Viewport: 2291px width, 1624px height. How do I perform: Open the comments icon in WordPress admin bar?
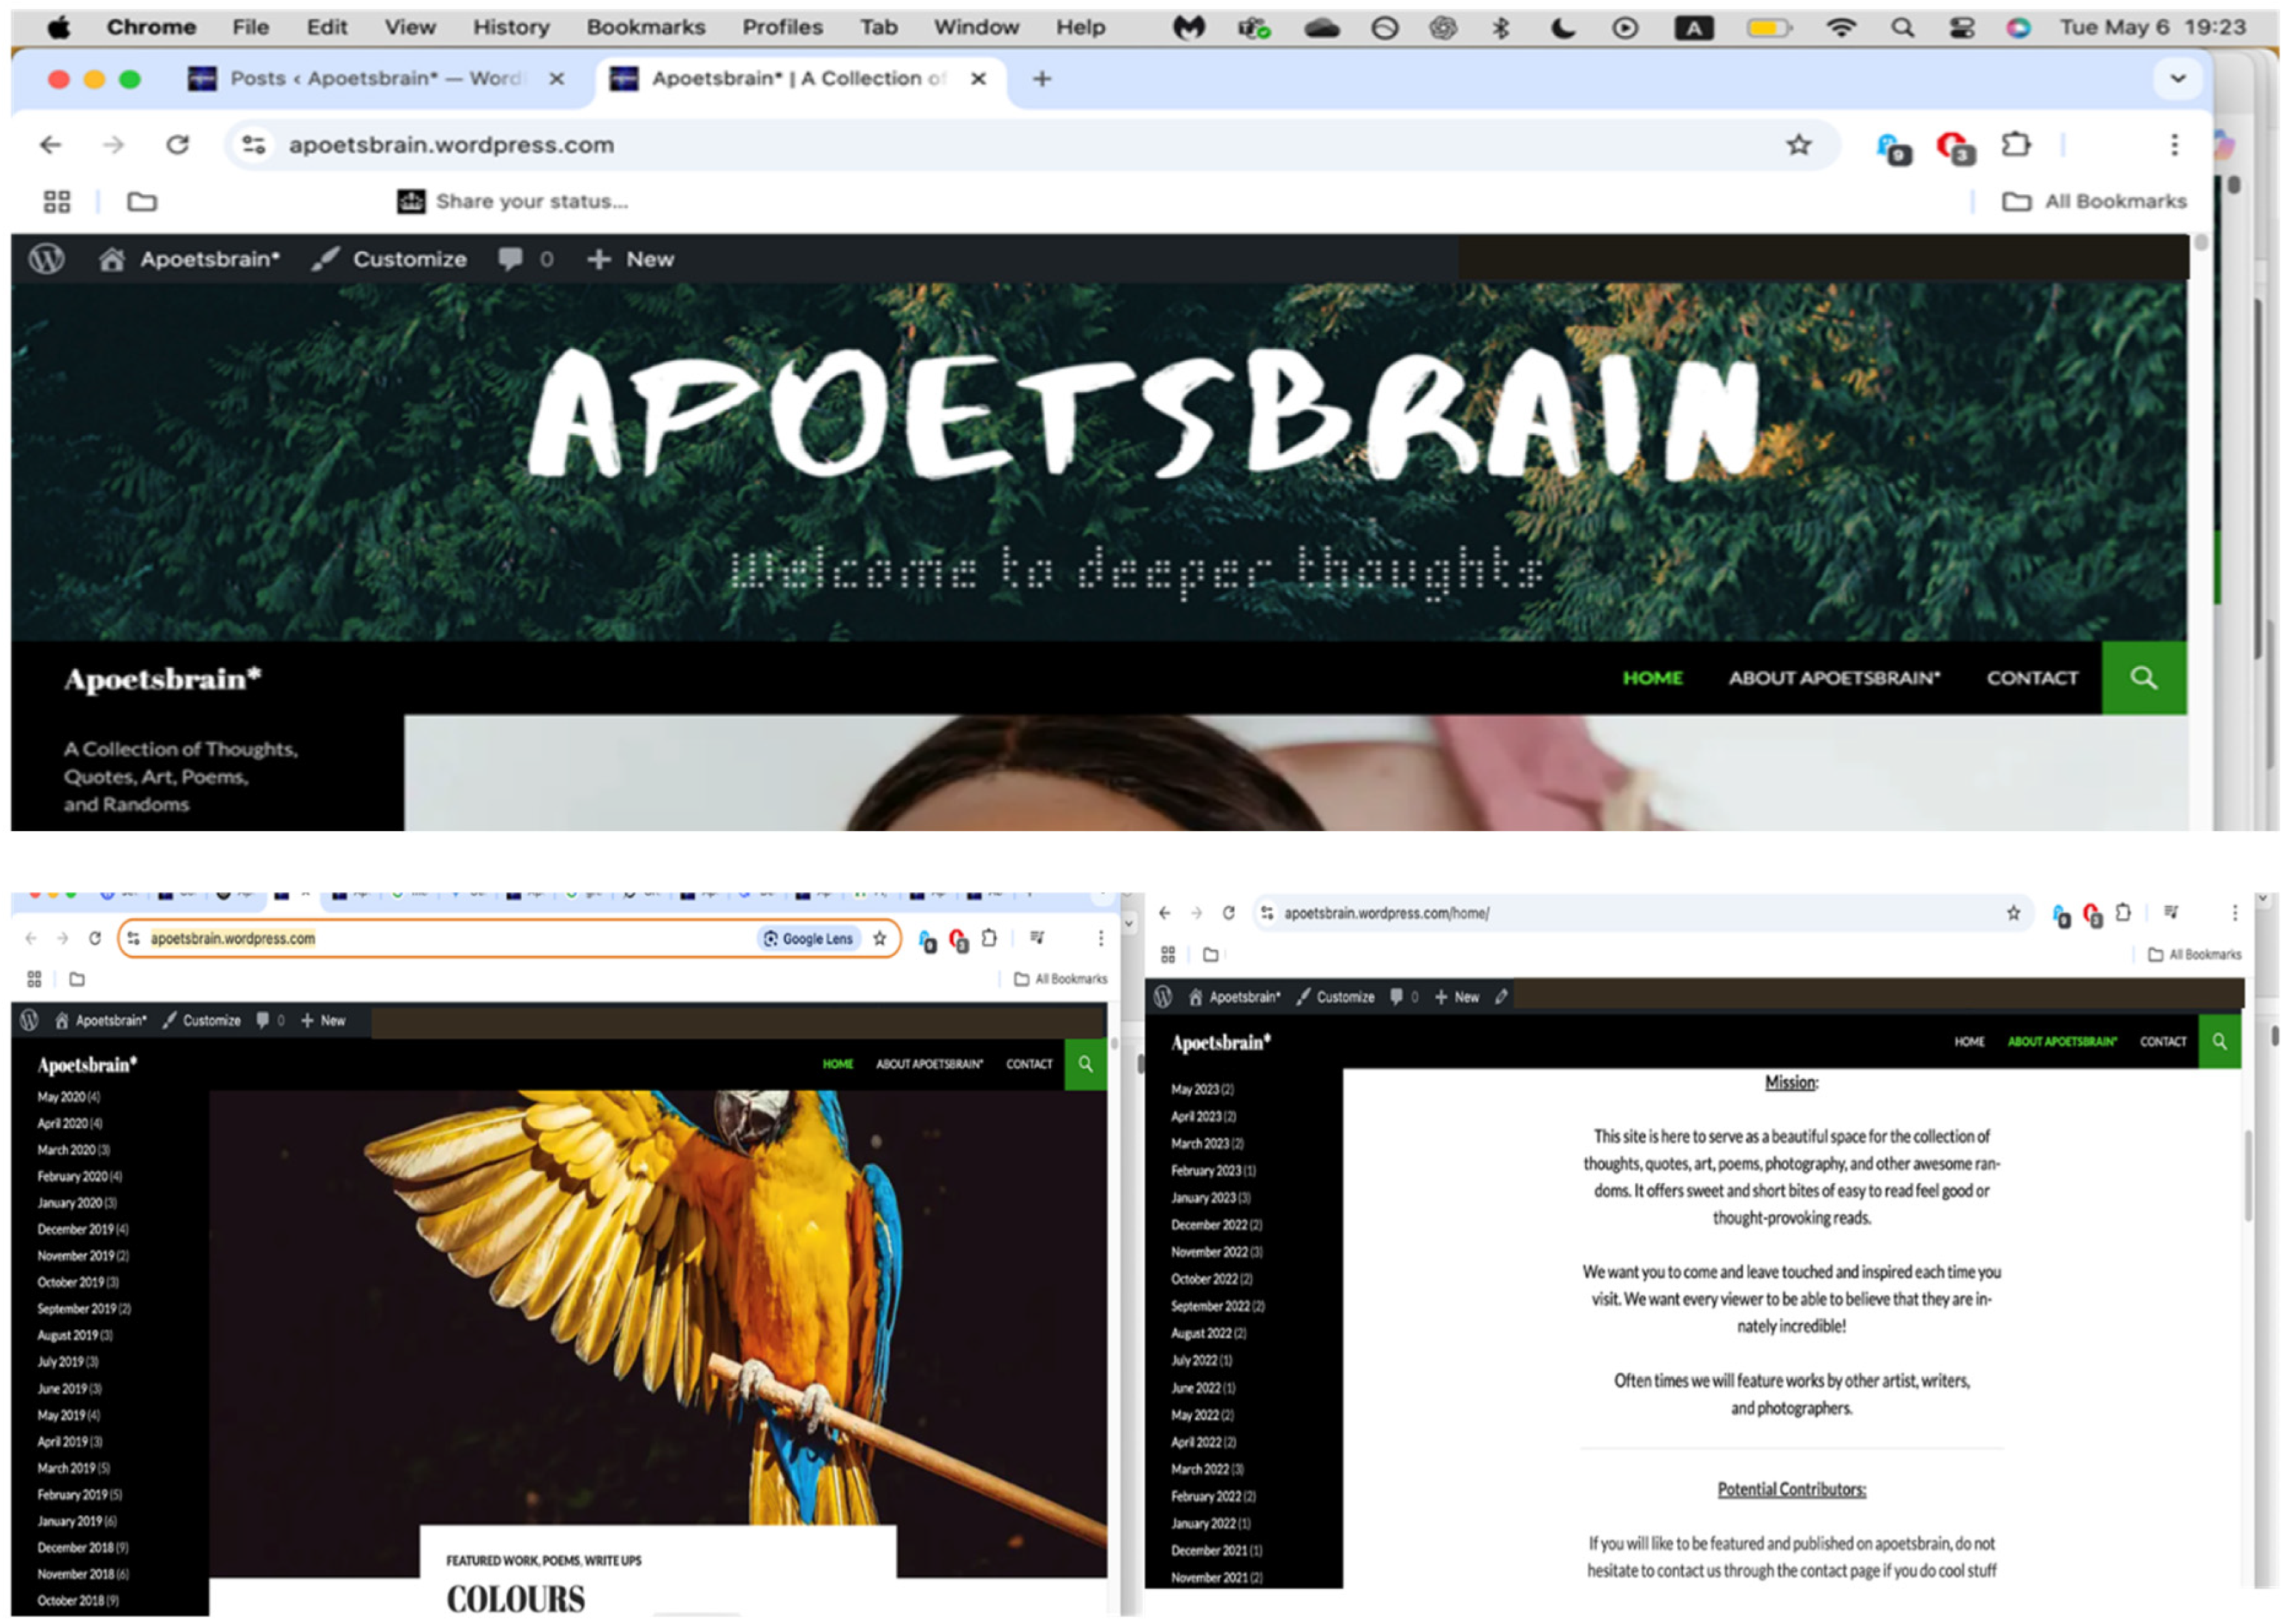(x=512, y=259)
